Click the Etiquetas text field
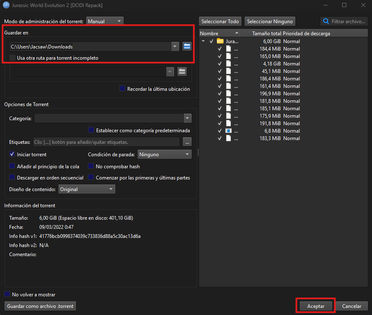 coord(106,142)
